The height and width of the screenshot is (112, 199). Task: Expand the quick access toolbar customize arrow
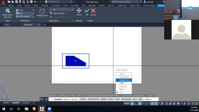tap(74, 2)
